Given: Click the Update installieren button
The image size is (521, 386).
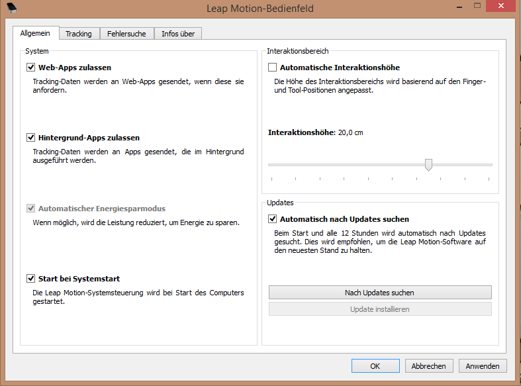Looking at the screenshot, I should click(380, 309).
